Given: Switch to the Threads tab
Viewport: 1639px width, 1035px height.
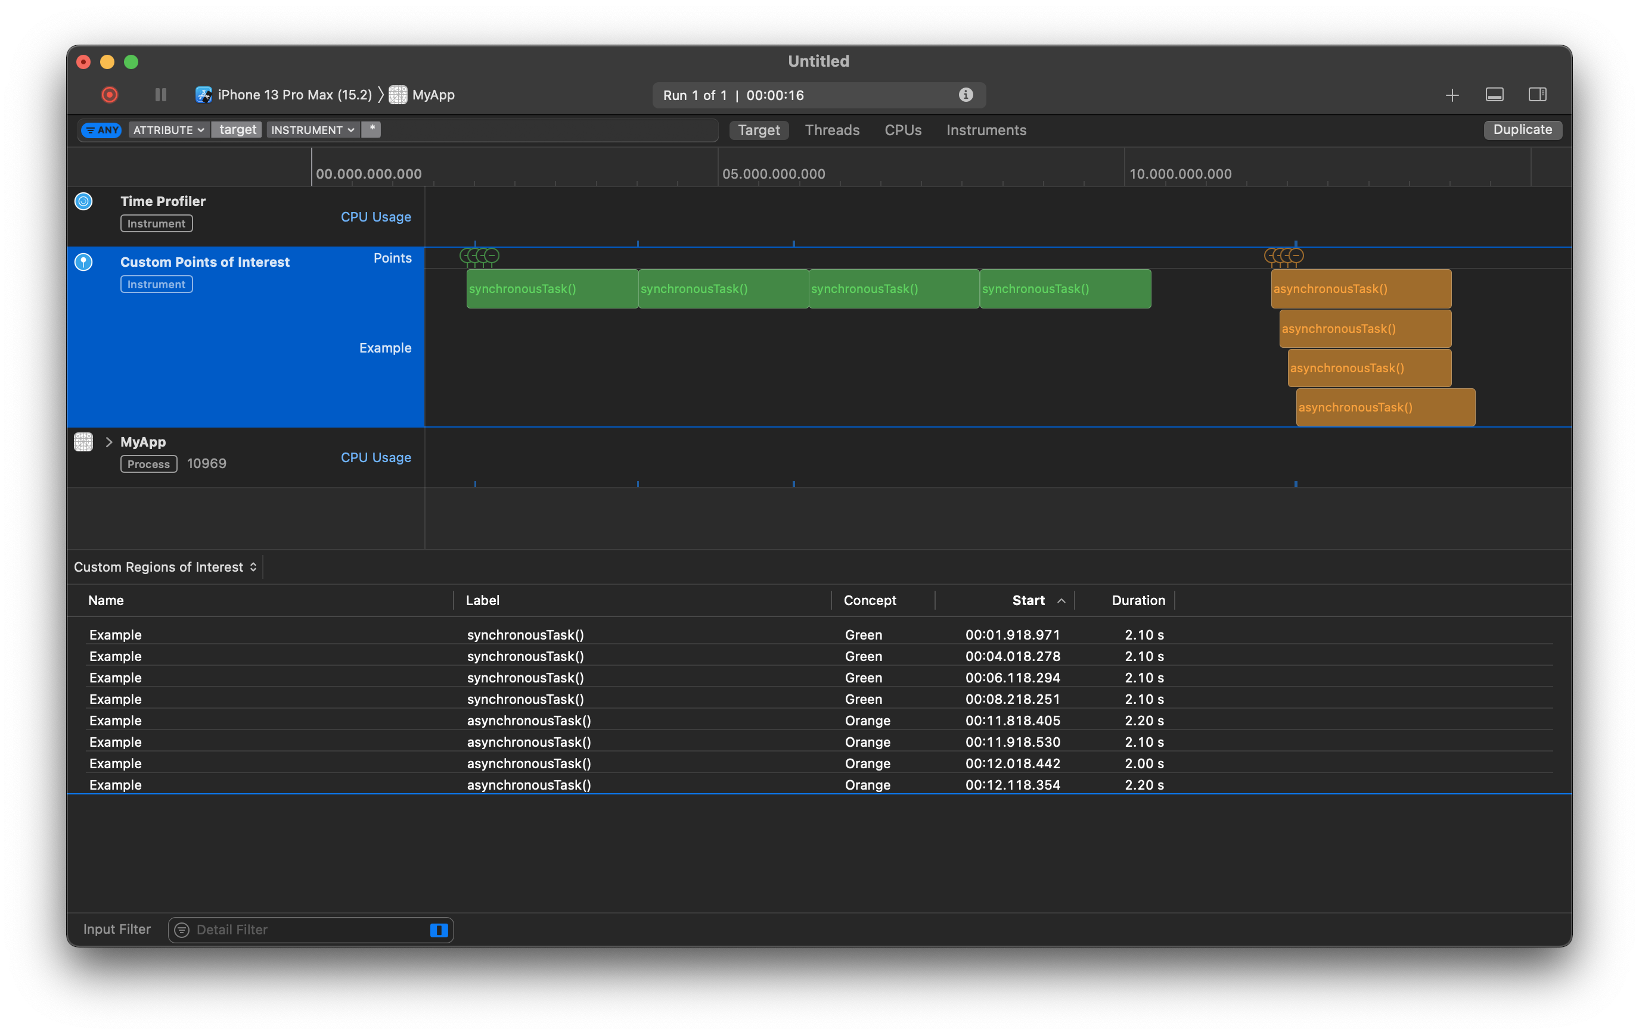Looking at the screenshot, I should click(832, 130).
